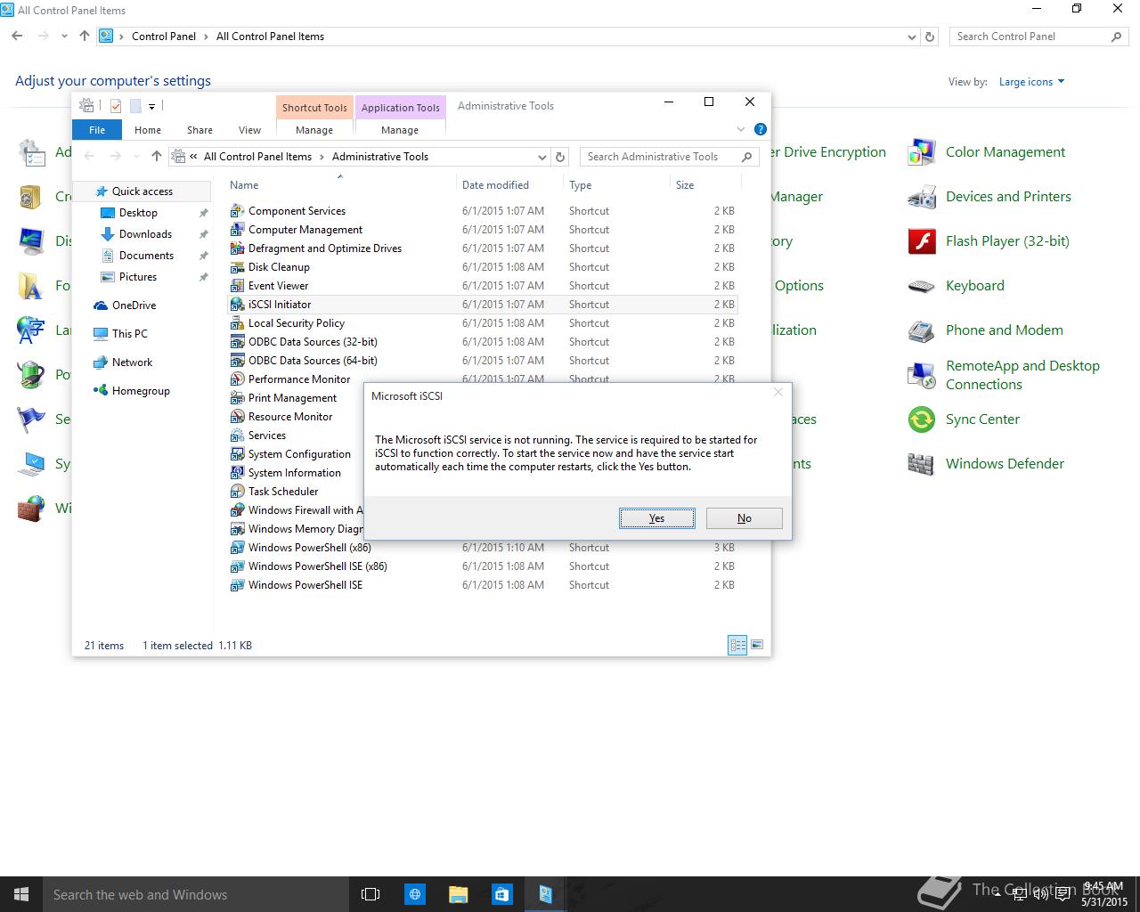This screenshot has width=1140, height=912.
Task: Click the Task Scheduler icon
Action: tap(237, 492)
